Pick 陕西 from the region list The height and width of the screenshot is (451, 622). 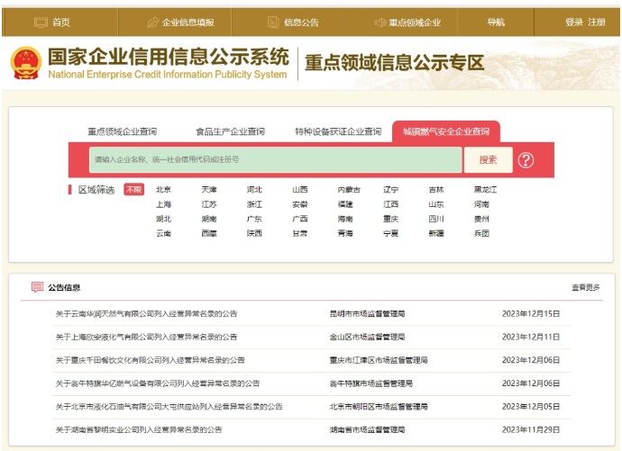[254, 233]
